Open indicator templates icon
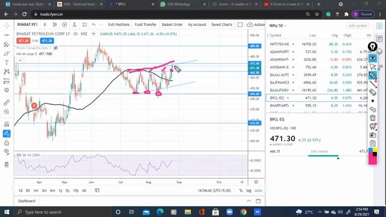The height and width of the screenshot is (217, 386). click(84, 25)
